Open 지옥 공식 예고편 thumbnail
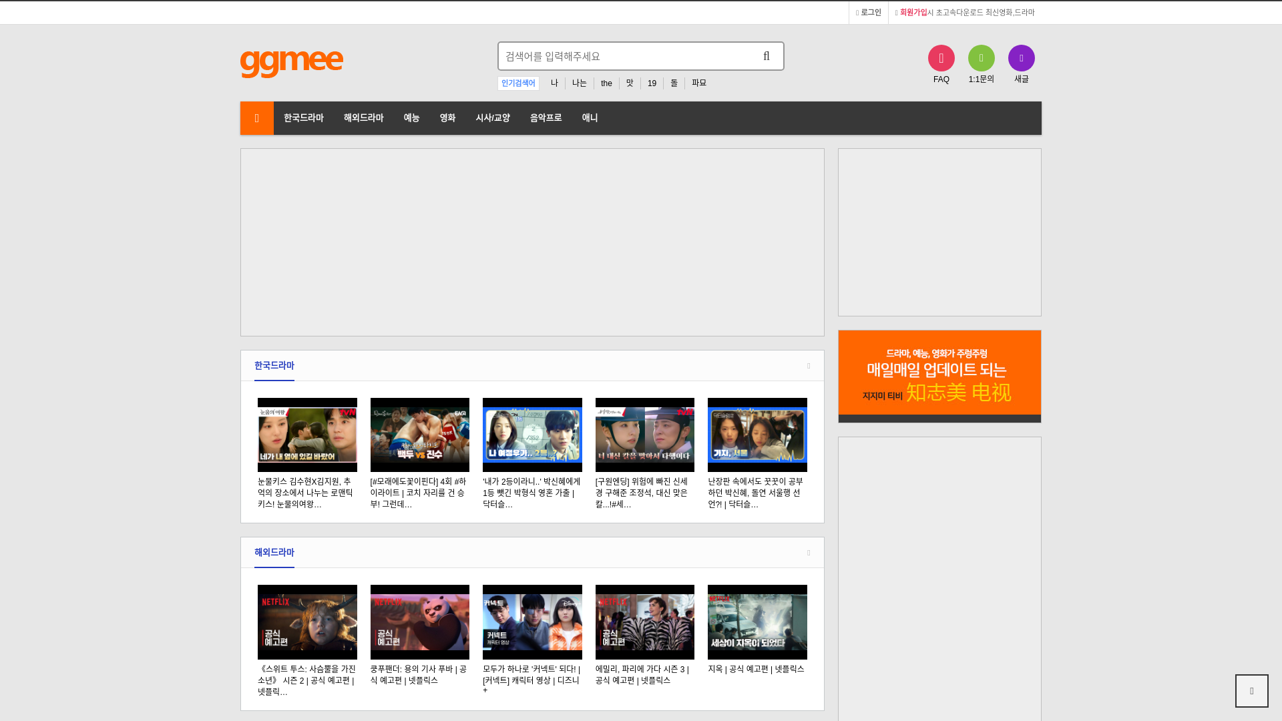Image resolution: width=1282 pixels, height=721 pixels. pyautogui.click(x=757, y=622)
